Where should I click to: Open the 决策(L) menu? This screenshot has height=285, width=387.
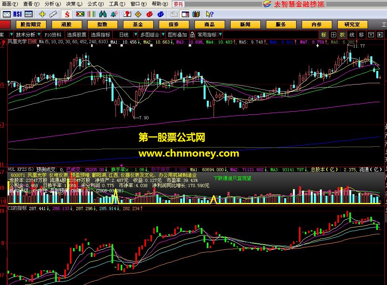(74, 4)
